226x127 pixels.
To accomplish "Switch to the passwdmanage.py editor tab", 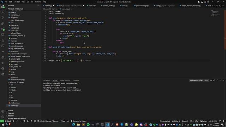I will point(142,6).
